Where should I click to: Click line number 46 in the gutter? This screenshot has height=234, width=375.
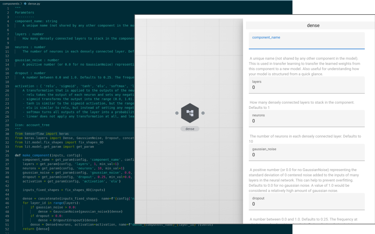tap(7, 203)
